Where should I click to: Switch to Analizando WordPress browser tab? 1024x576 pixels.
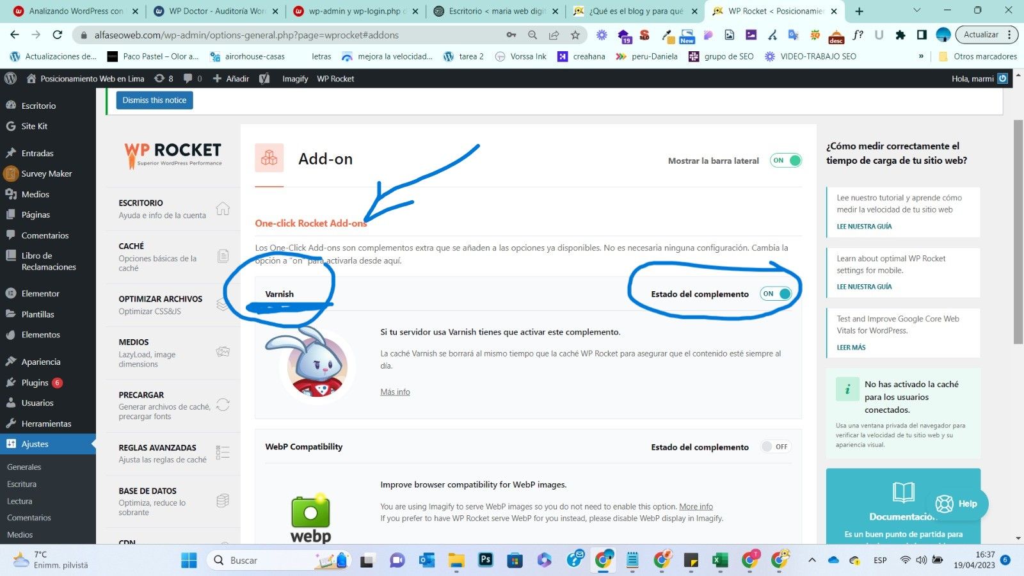(76, 11)
